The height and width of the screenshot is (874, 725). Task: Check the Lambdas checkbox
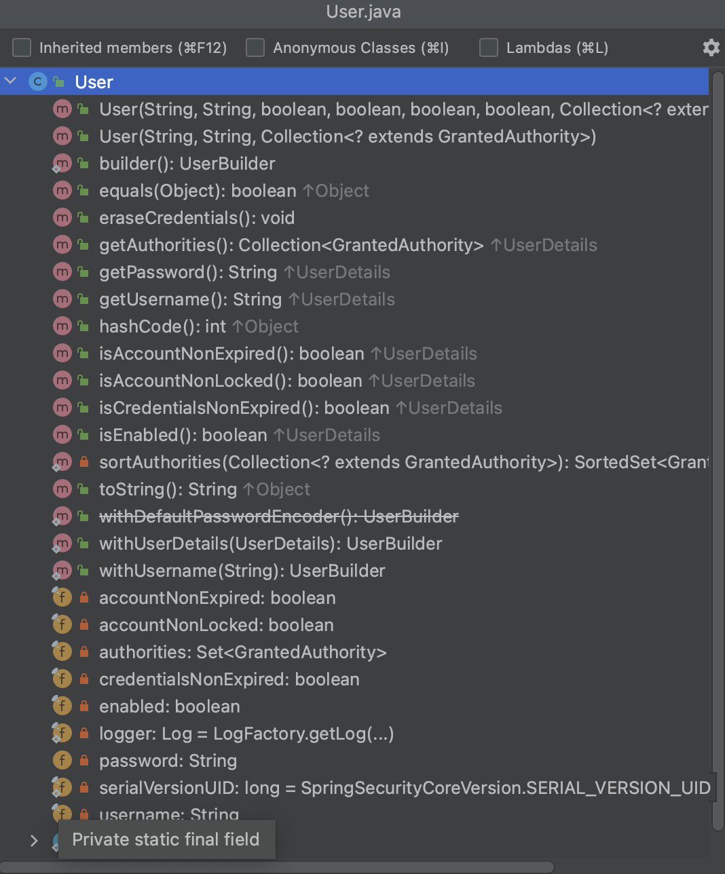point(489,47)
